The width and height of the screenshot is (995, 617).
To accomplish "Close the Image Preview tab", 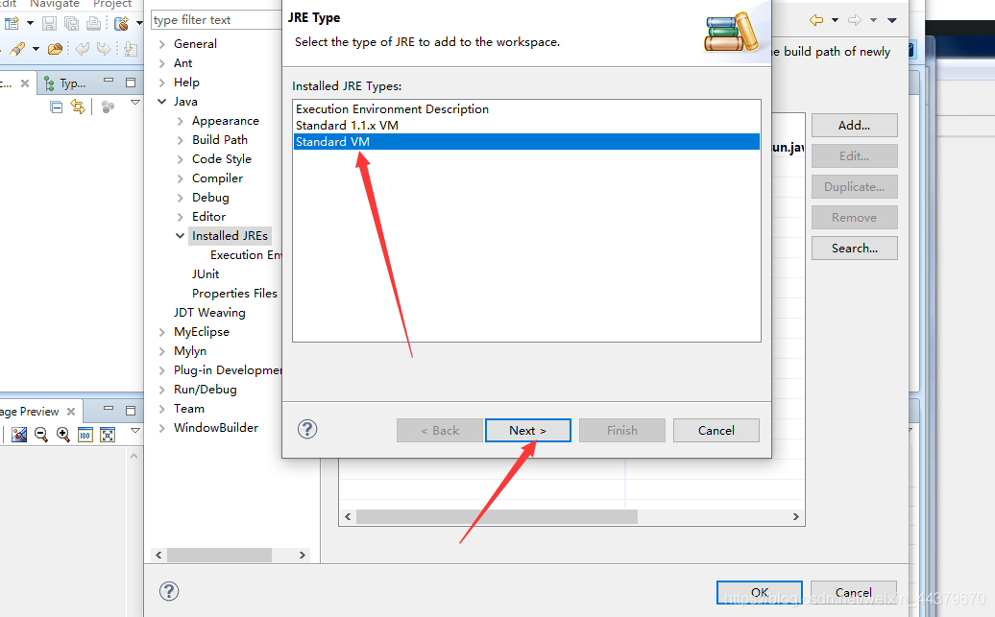I will click(x=71, y=412).
